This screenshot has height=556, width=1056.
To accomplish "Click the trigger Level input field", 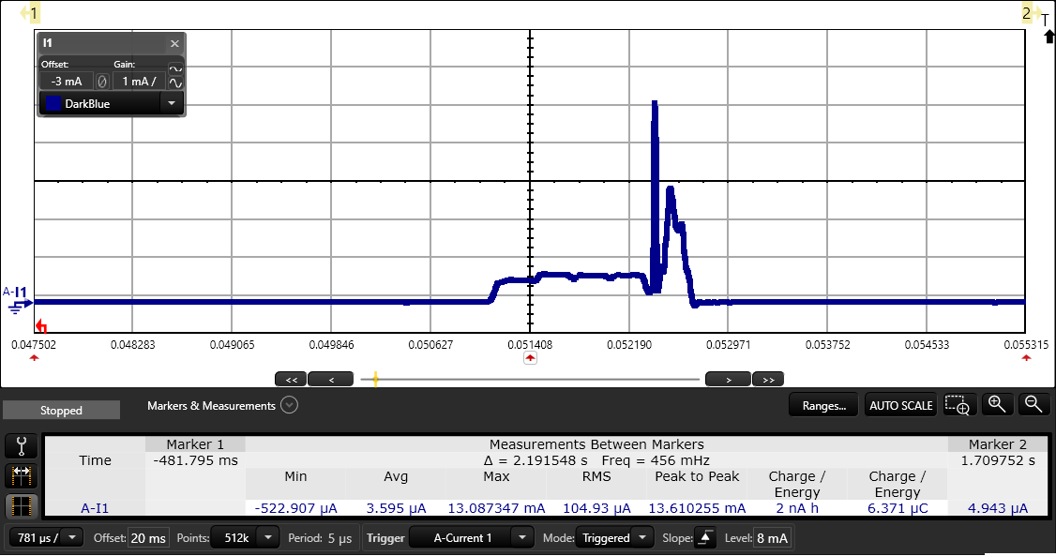I will pyautogui.click(x=773, y=538).
